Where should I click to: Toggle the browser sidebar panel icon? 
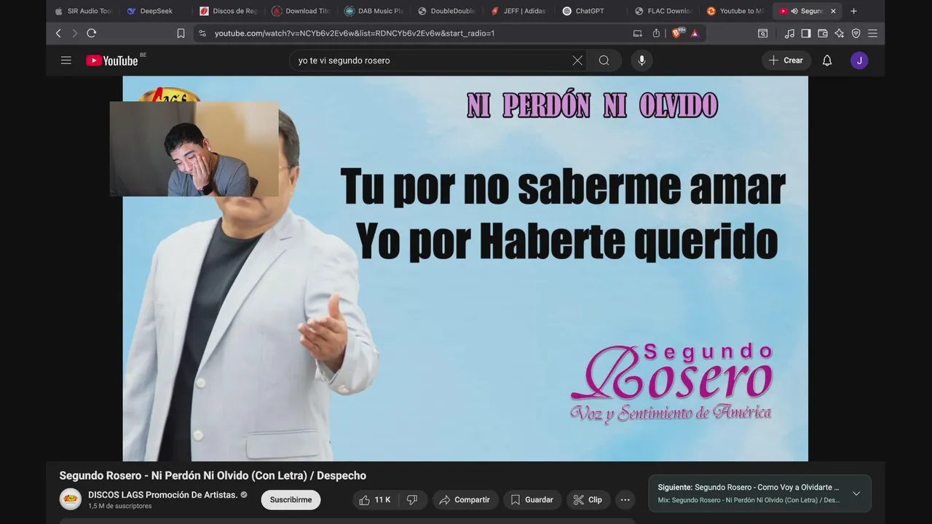(x=806, y=33)
